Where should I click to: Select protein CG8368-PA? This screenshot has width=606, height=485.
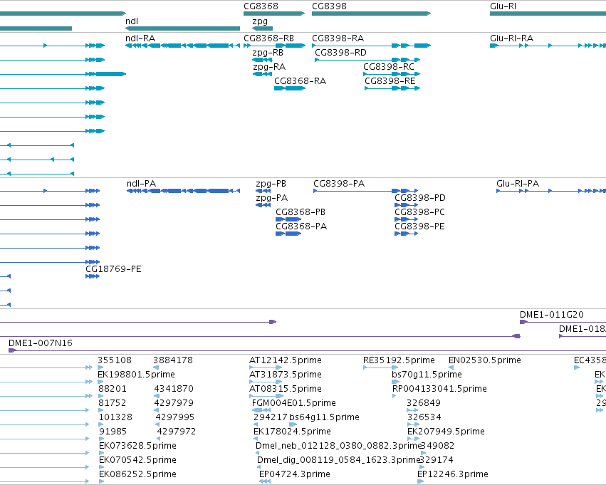point(288,234)
